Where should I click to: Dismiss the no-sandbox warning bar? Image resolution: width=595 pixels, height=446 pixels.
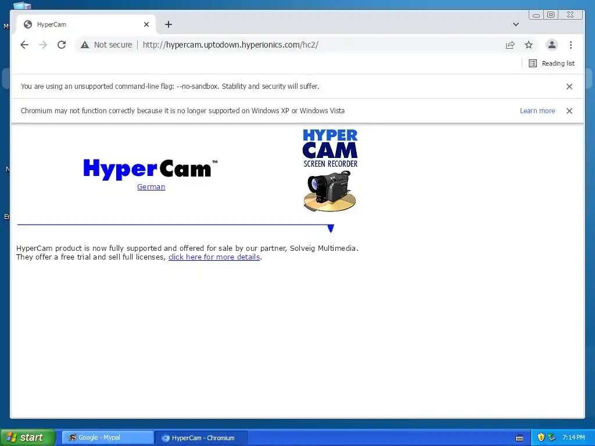569,87
